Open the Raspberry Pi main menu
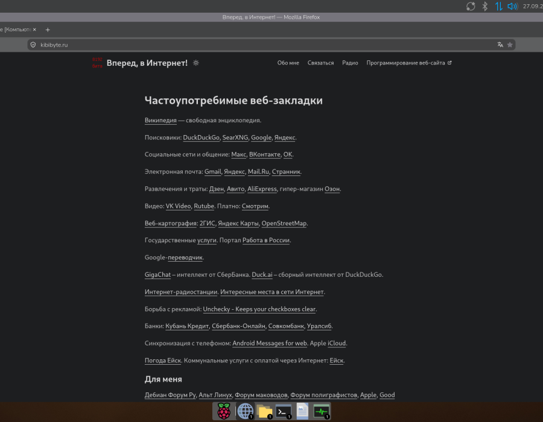Viewport: 543px width, 422px height. [224, 411]
